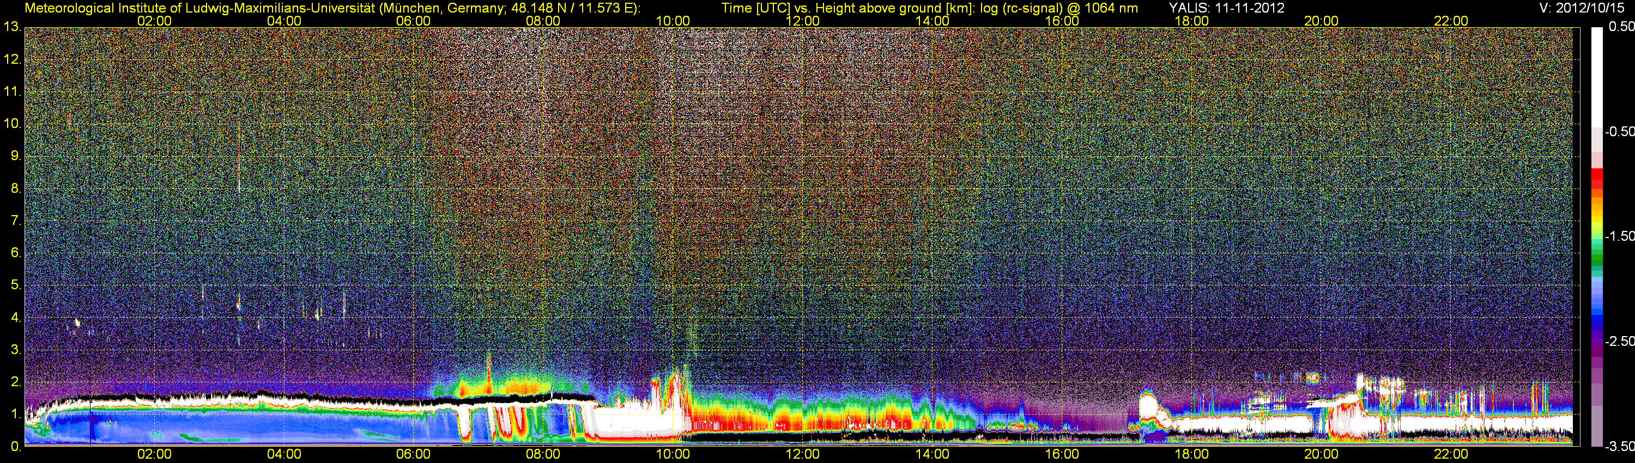Image resolution: width=1635 pixels, height=463 pixels.
Task: Click the 06:00 time label on bottom axis
Action: pos(413,454)
